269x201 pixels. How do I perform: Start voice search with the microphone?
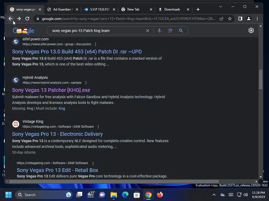pos(159,31)
